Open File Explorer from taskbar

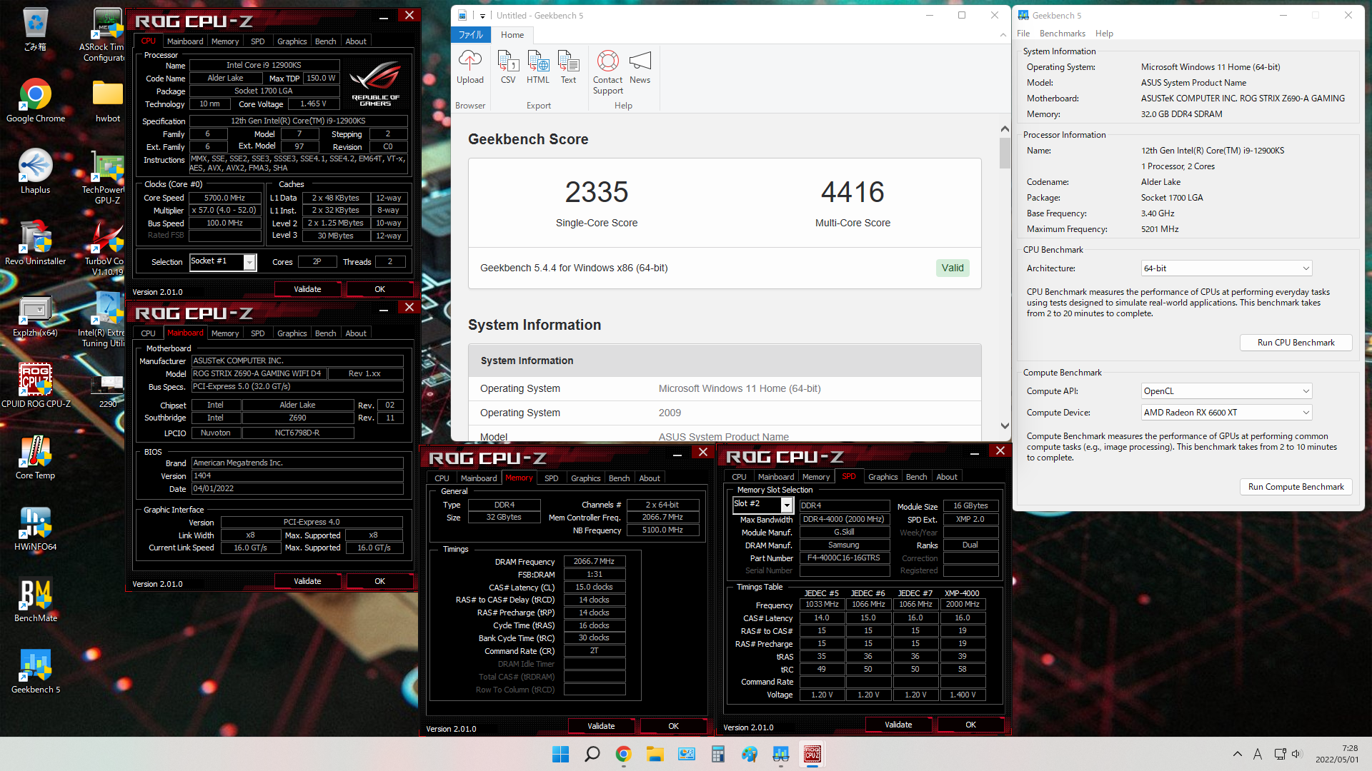[x=655, y=754]
